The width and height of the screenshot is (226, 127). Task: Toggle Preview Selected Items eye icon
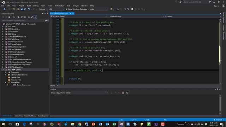coord(35,17)
